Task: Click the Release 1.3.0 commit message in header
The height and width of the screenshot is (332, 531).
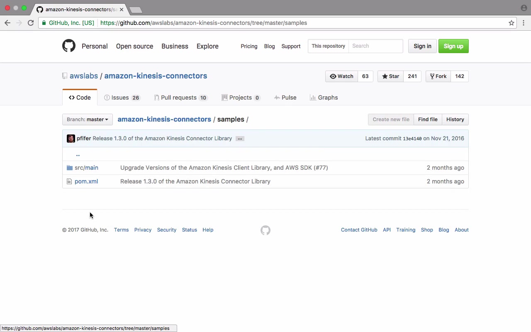Action: tap(162, 139)
